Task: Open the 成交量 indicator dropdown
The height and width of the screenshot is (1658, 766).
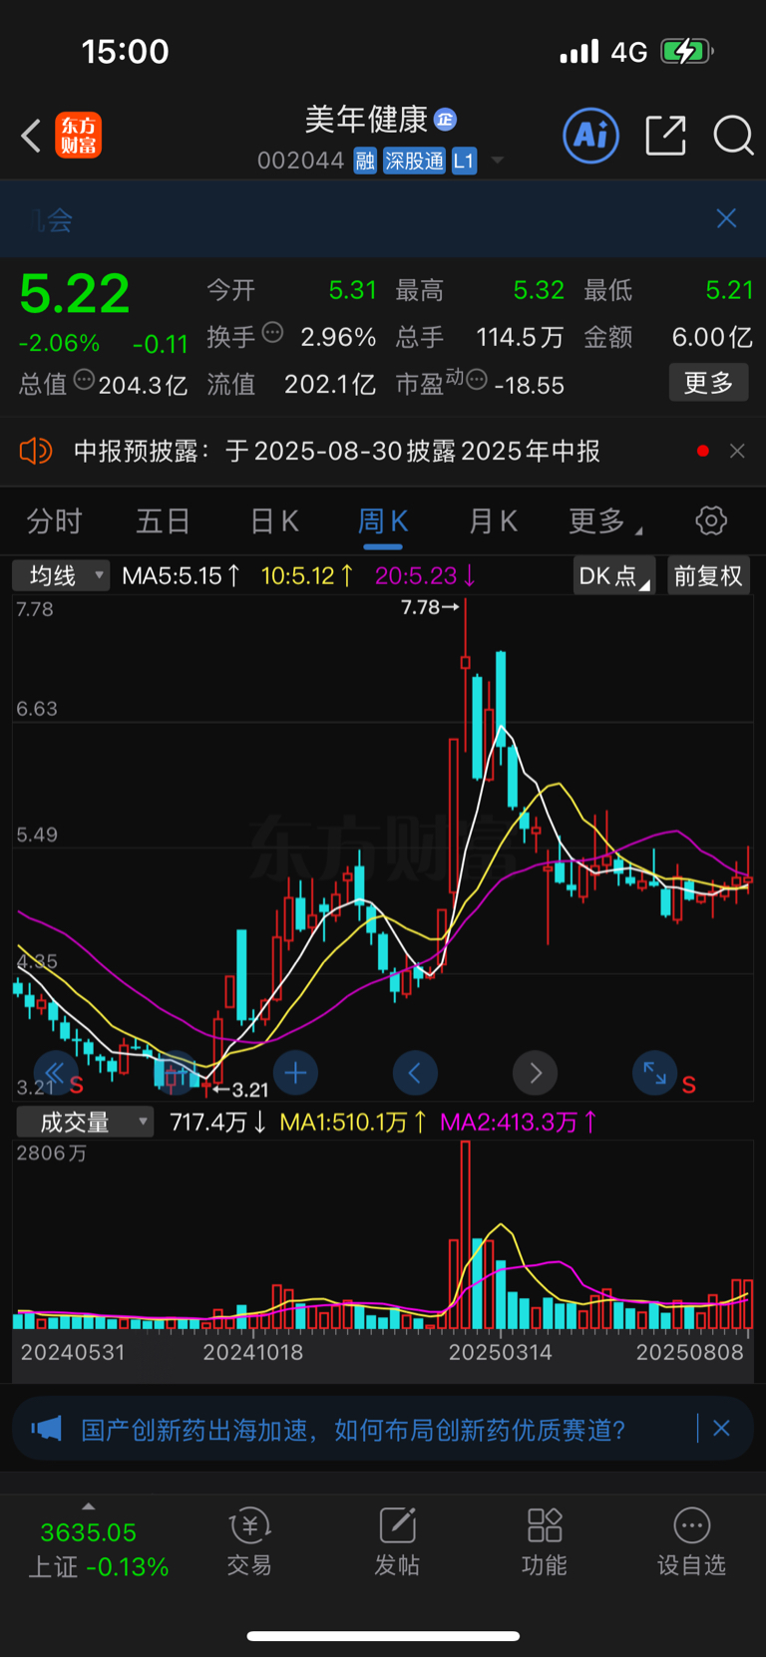Action: (86, 1123)
